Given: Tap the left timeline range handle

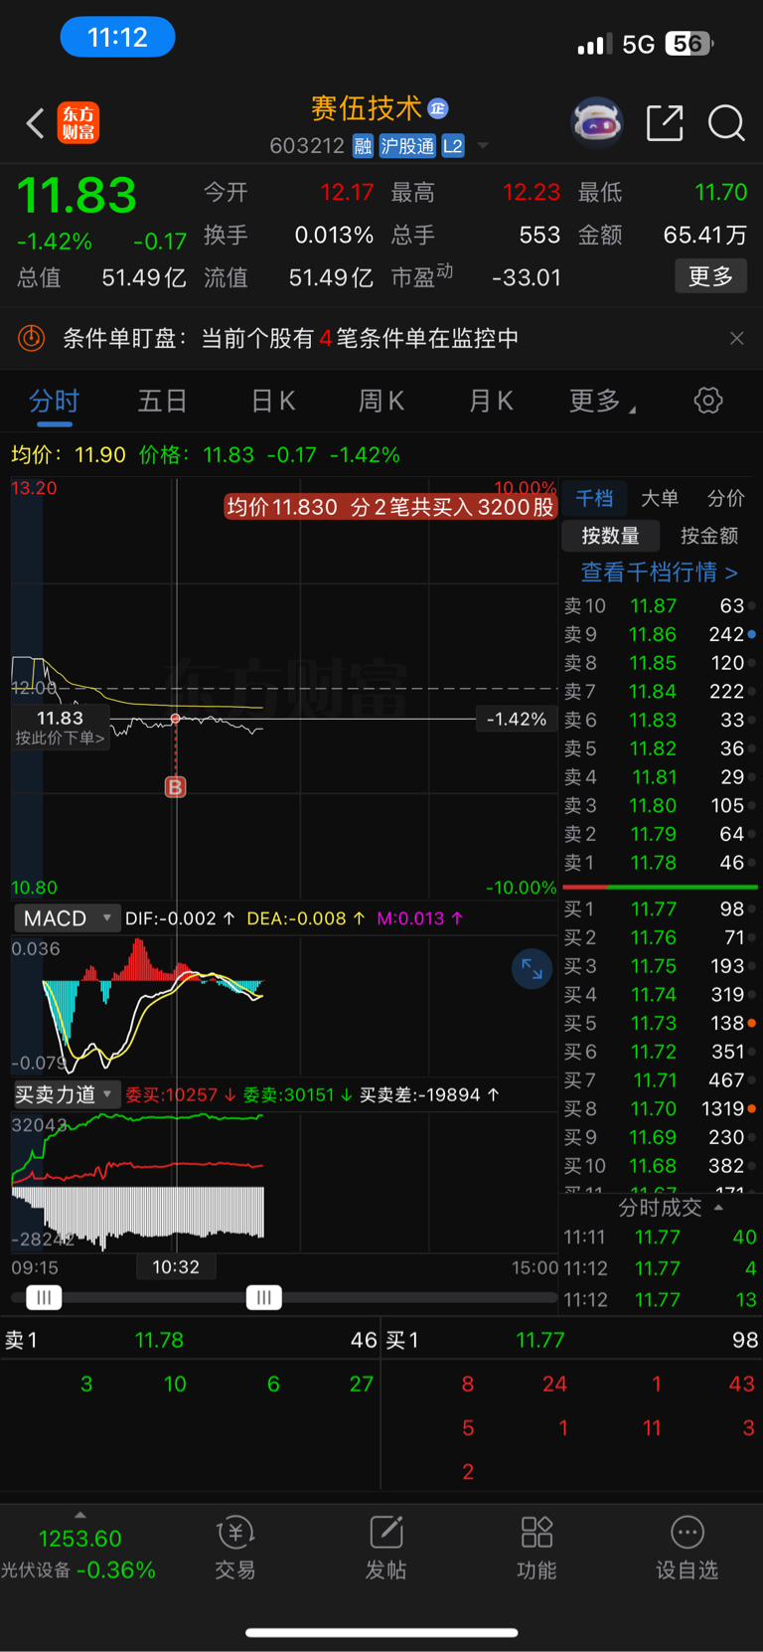Looking at the screenshot, I should coord(43,1297).
